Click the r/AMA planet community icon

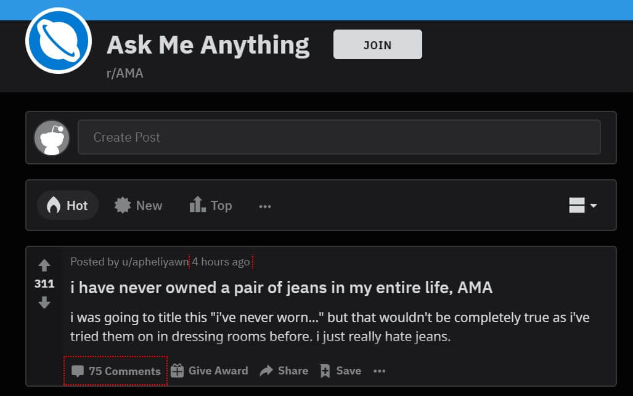[x=59, y=40]
